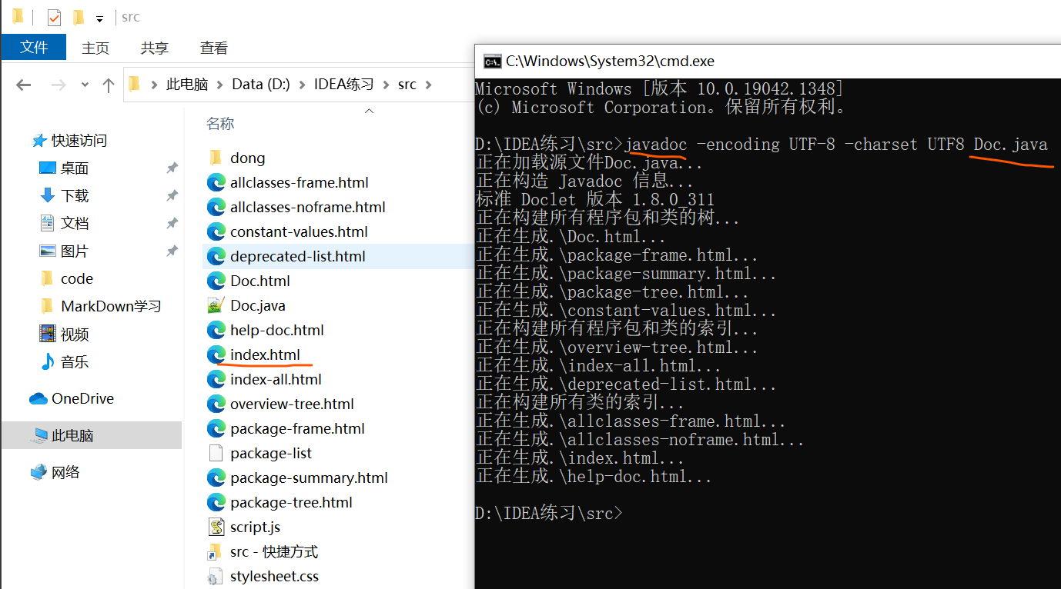Image resolution: width=1061 pixels, height=589 pixels.
Task: Open 视频 in the navigation pane
Action: pyautogui.click(x=75, y=334)
